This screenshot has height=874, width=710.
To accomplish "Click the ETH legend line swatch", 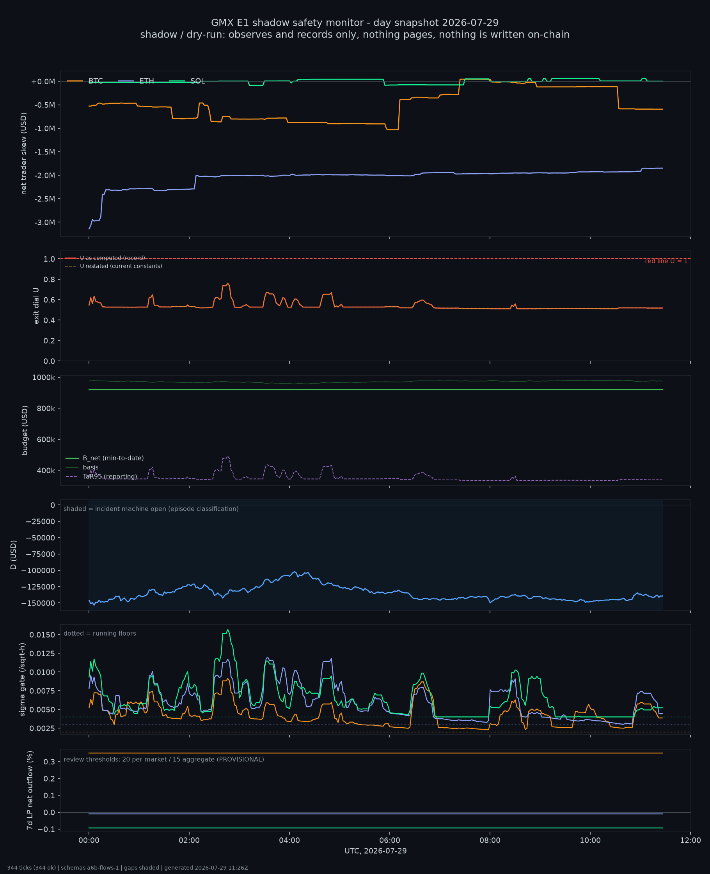I will coord(126,81).
